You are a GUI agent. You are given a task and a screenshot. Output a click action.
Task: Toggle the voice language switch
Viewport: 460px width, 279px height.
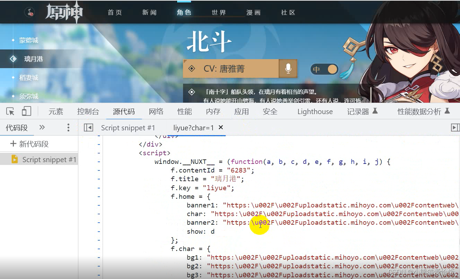pyautogui.click(x=324, y=69)
